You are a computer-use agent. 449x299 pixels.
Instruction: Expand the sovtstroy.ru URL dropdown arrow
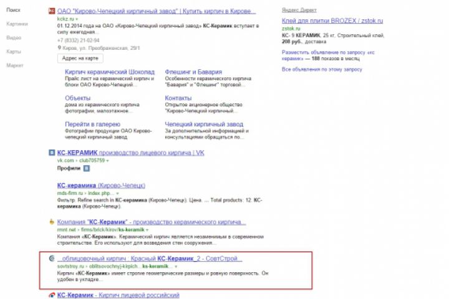point(176,267)
